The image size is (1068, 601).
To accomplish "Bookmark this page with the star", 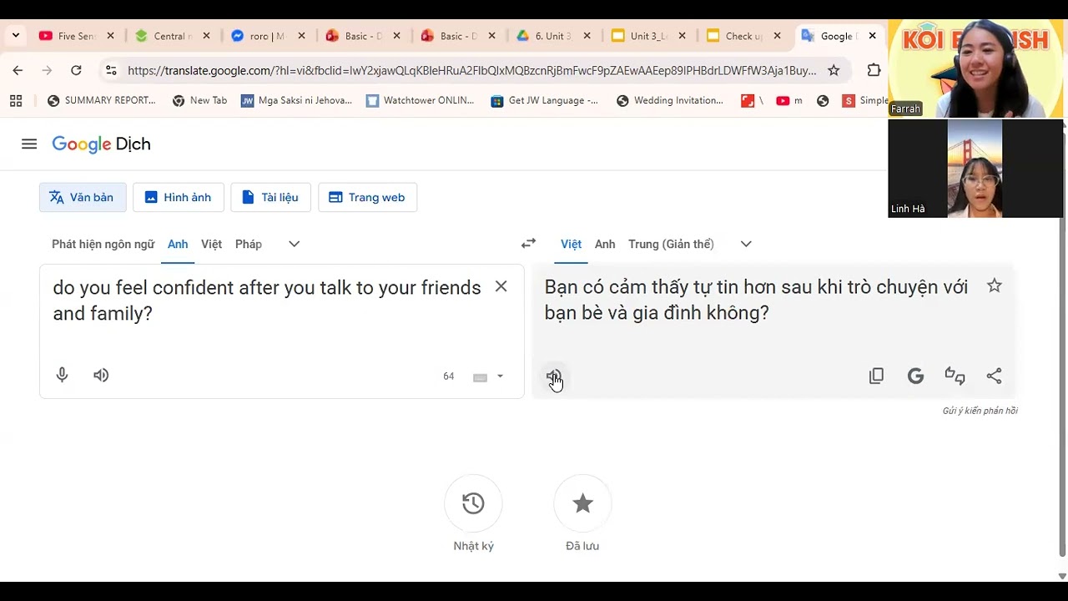I will (834, 70).
